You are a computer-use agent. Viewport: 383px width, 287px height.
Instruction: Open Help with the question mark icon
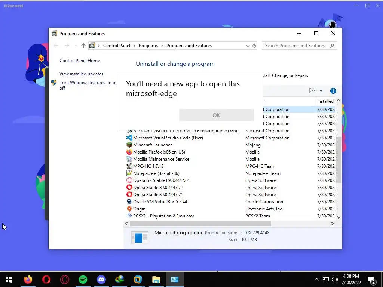pos(333,91)
